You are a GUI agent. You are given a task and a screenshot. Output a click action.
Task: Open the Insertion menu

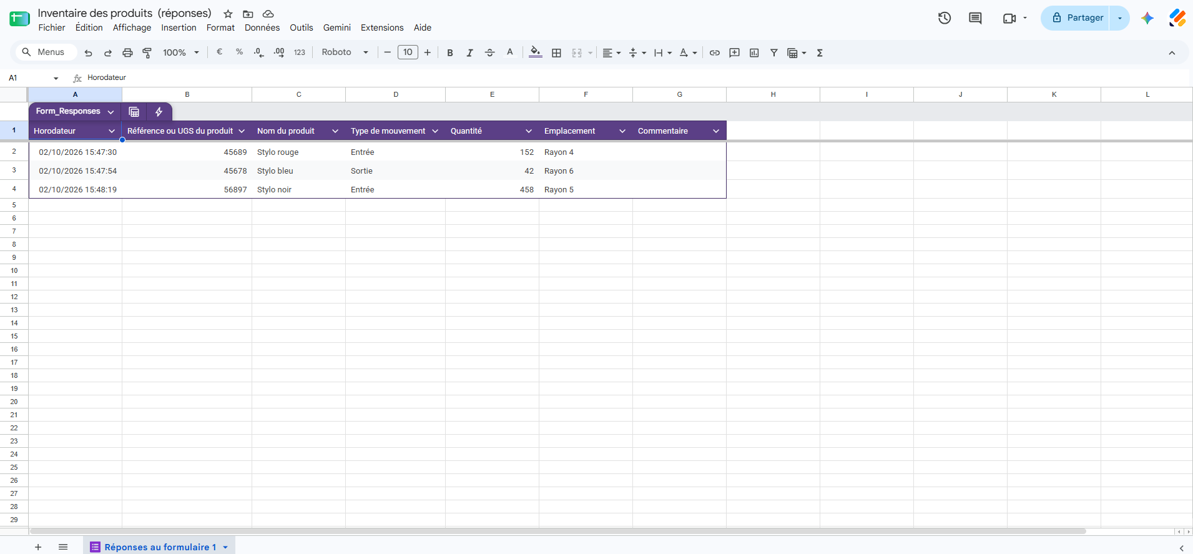coord(179,27)
